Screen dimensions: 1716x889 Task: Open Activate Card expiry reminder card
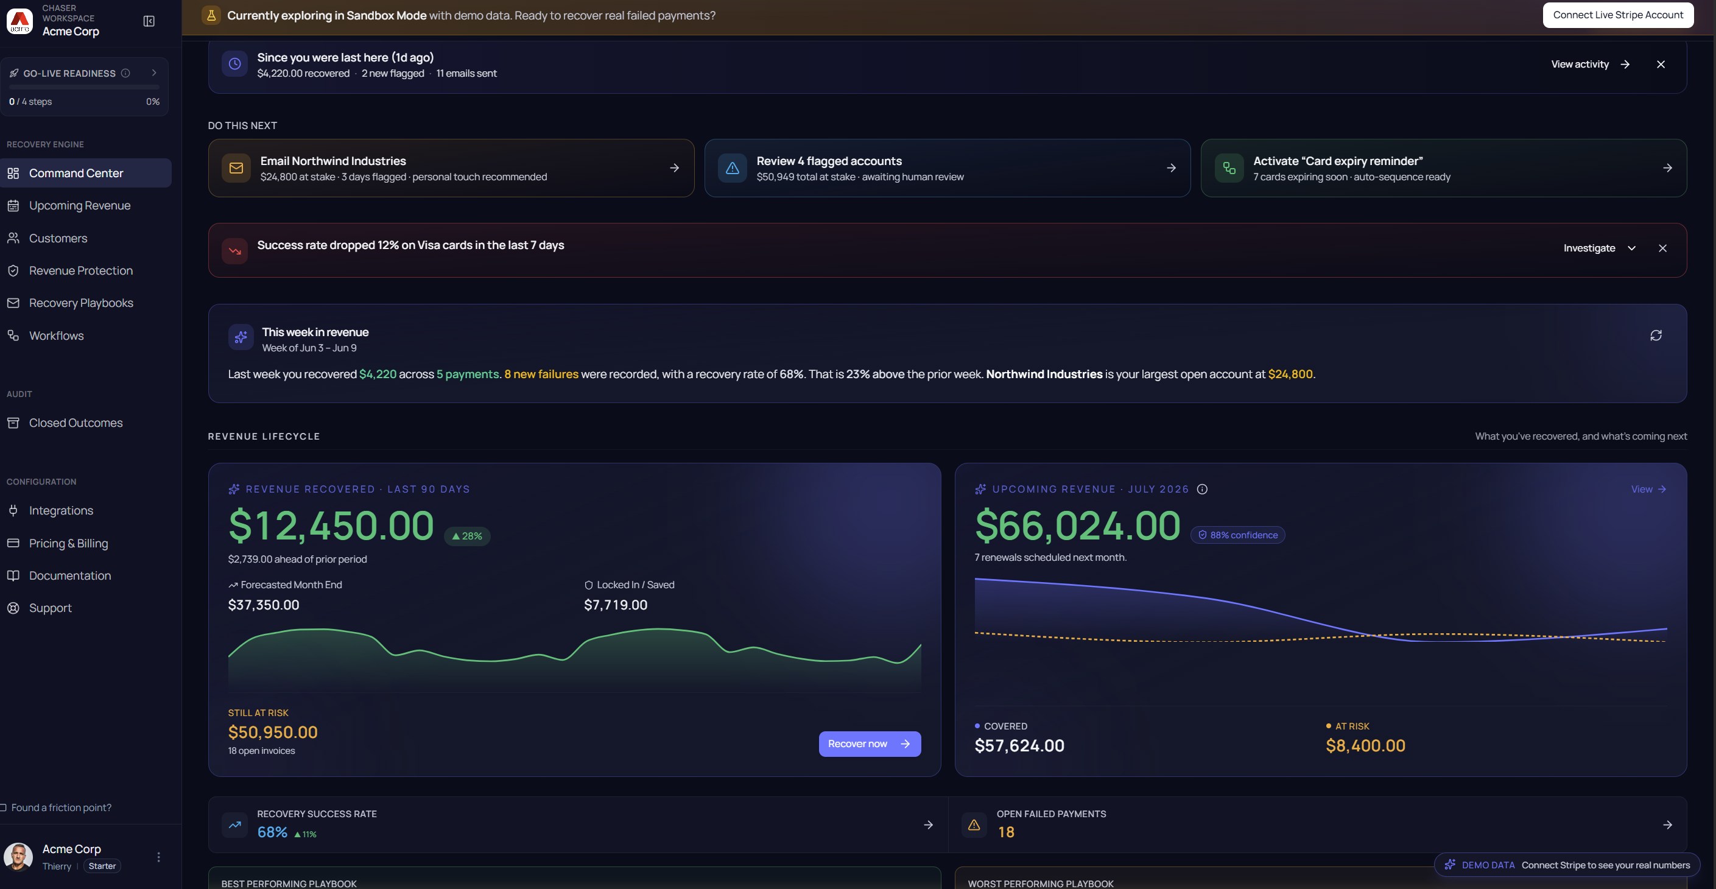click(x=1444, y=168)
